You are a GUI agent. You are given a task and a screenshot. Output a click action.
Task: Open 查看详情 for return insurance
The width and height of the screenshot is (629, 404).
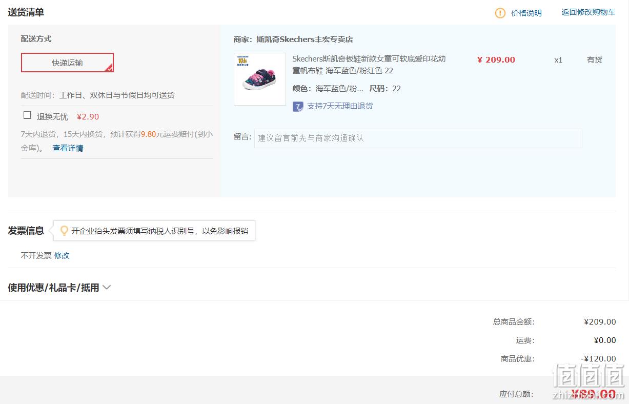pyautogui.click(x=68, y=148)
